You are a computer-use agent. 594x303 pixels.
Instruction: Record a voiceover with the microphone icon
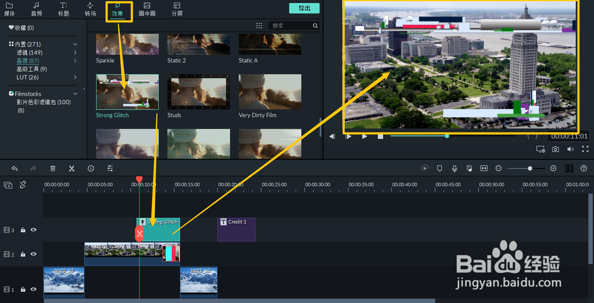pos(454,168)
